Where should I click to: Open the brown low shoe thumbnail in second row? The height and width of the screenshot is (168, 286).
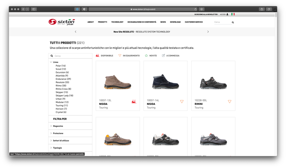point(118,139)
